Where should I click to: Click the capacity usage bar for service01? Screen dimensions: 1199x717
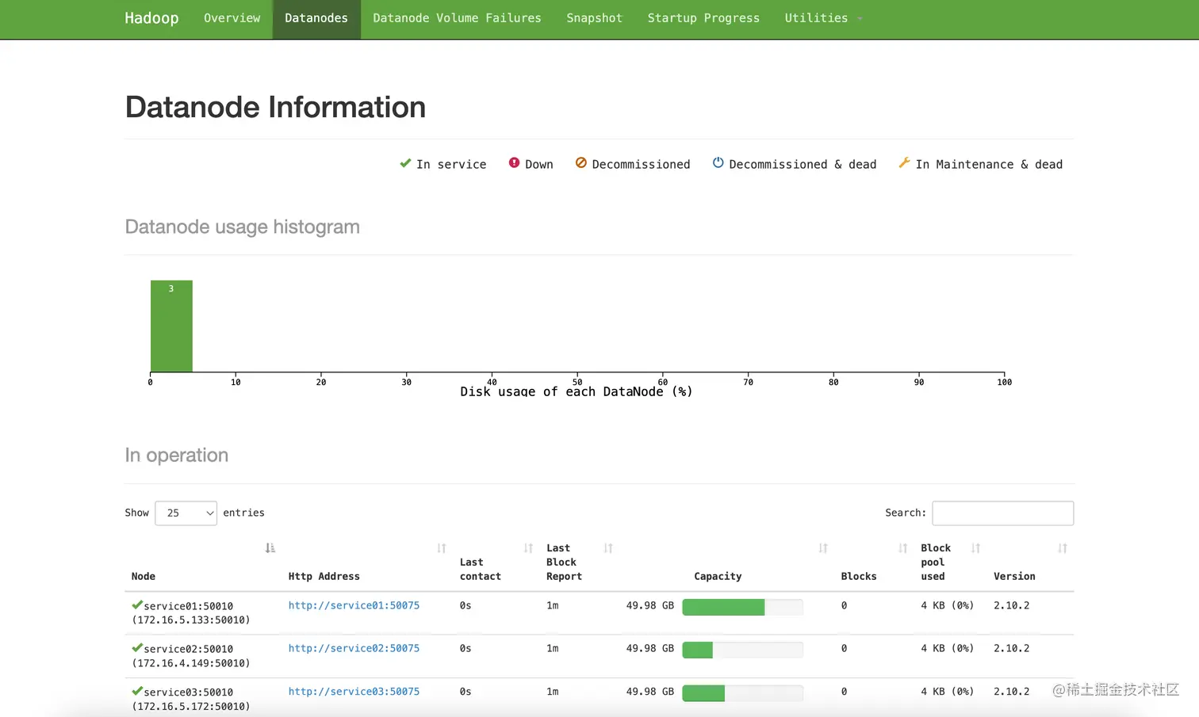742,607
